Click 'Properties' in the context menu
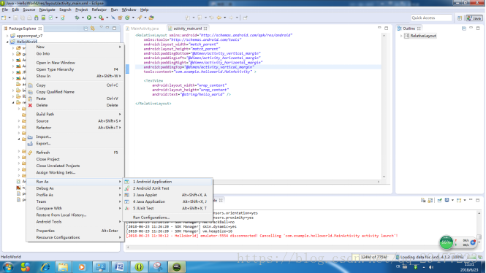 [75, 231]
